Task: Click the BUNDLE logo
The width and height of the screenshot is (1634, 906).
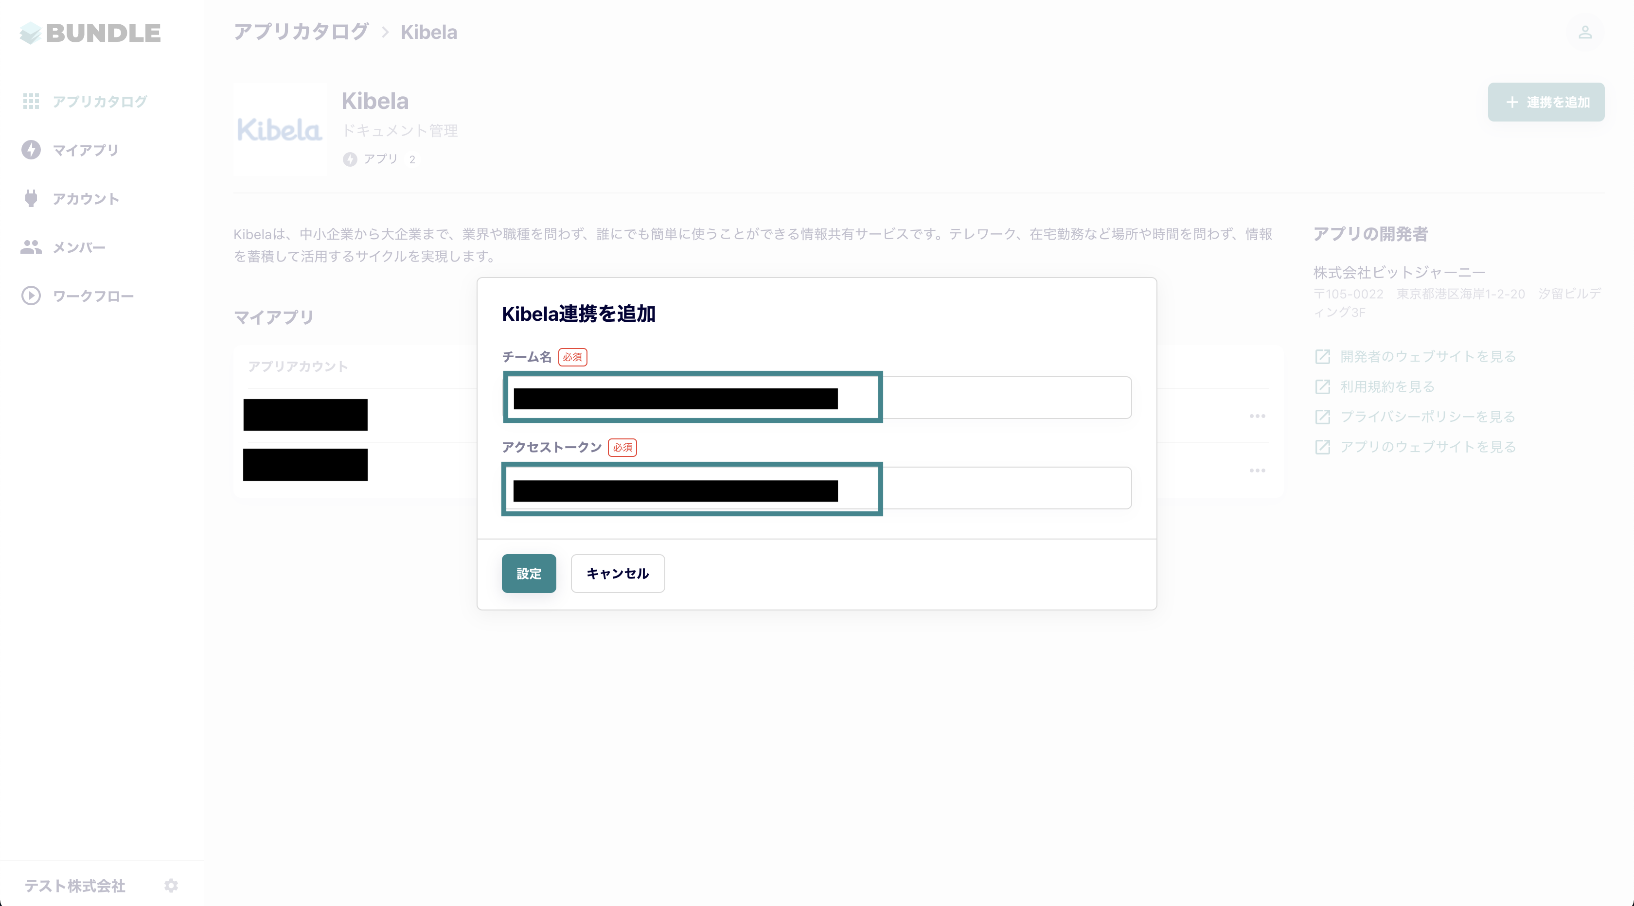Action: pyautogui.click(x=89, y=33)
